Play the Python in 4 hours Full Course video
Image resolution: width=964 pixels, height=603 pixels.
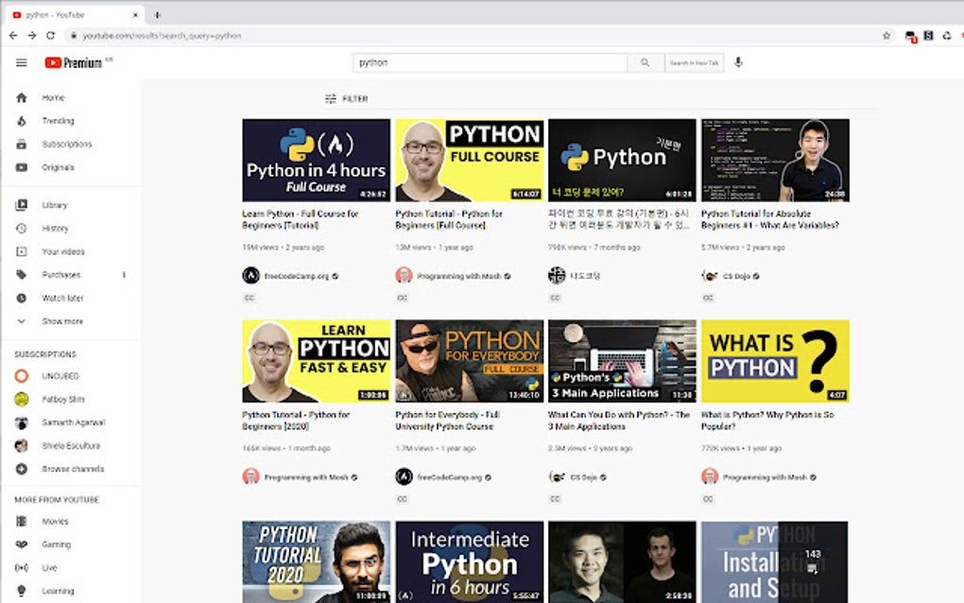[x=316, y=160]
